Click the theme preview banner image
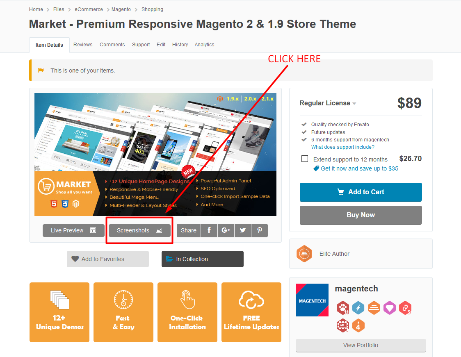The width and height of the screenshot is (461, 357). click(x=155, y=155)
